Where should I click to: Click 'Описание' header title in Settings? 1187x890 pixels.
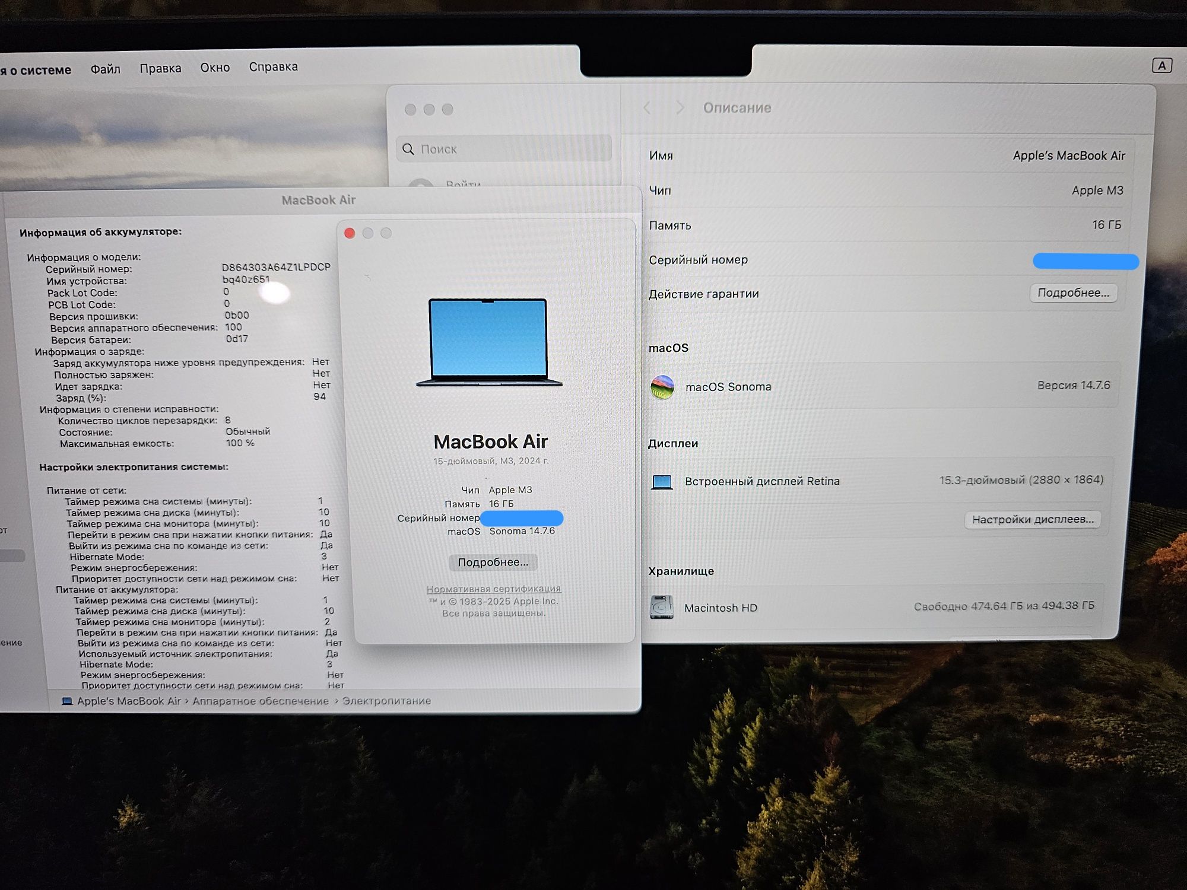[737, 108]
